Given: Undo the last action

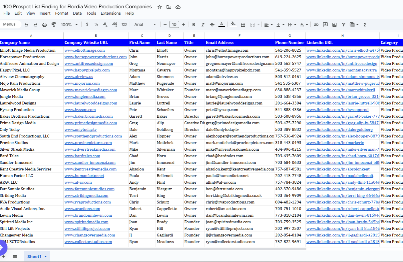Looking at the screenshot, I should [x=26, y=25].
